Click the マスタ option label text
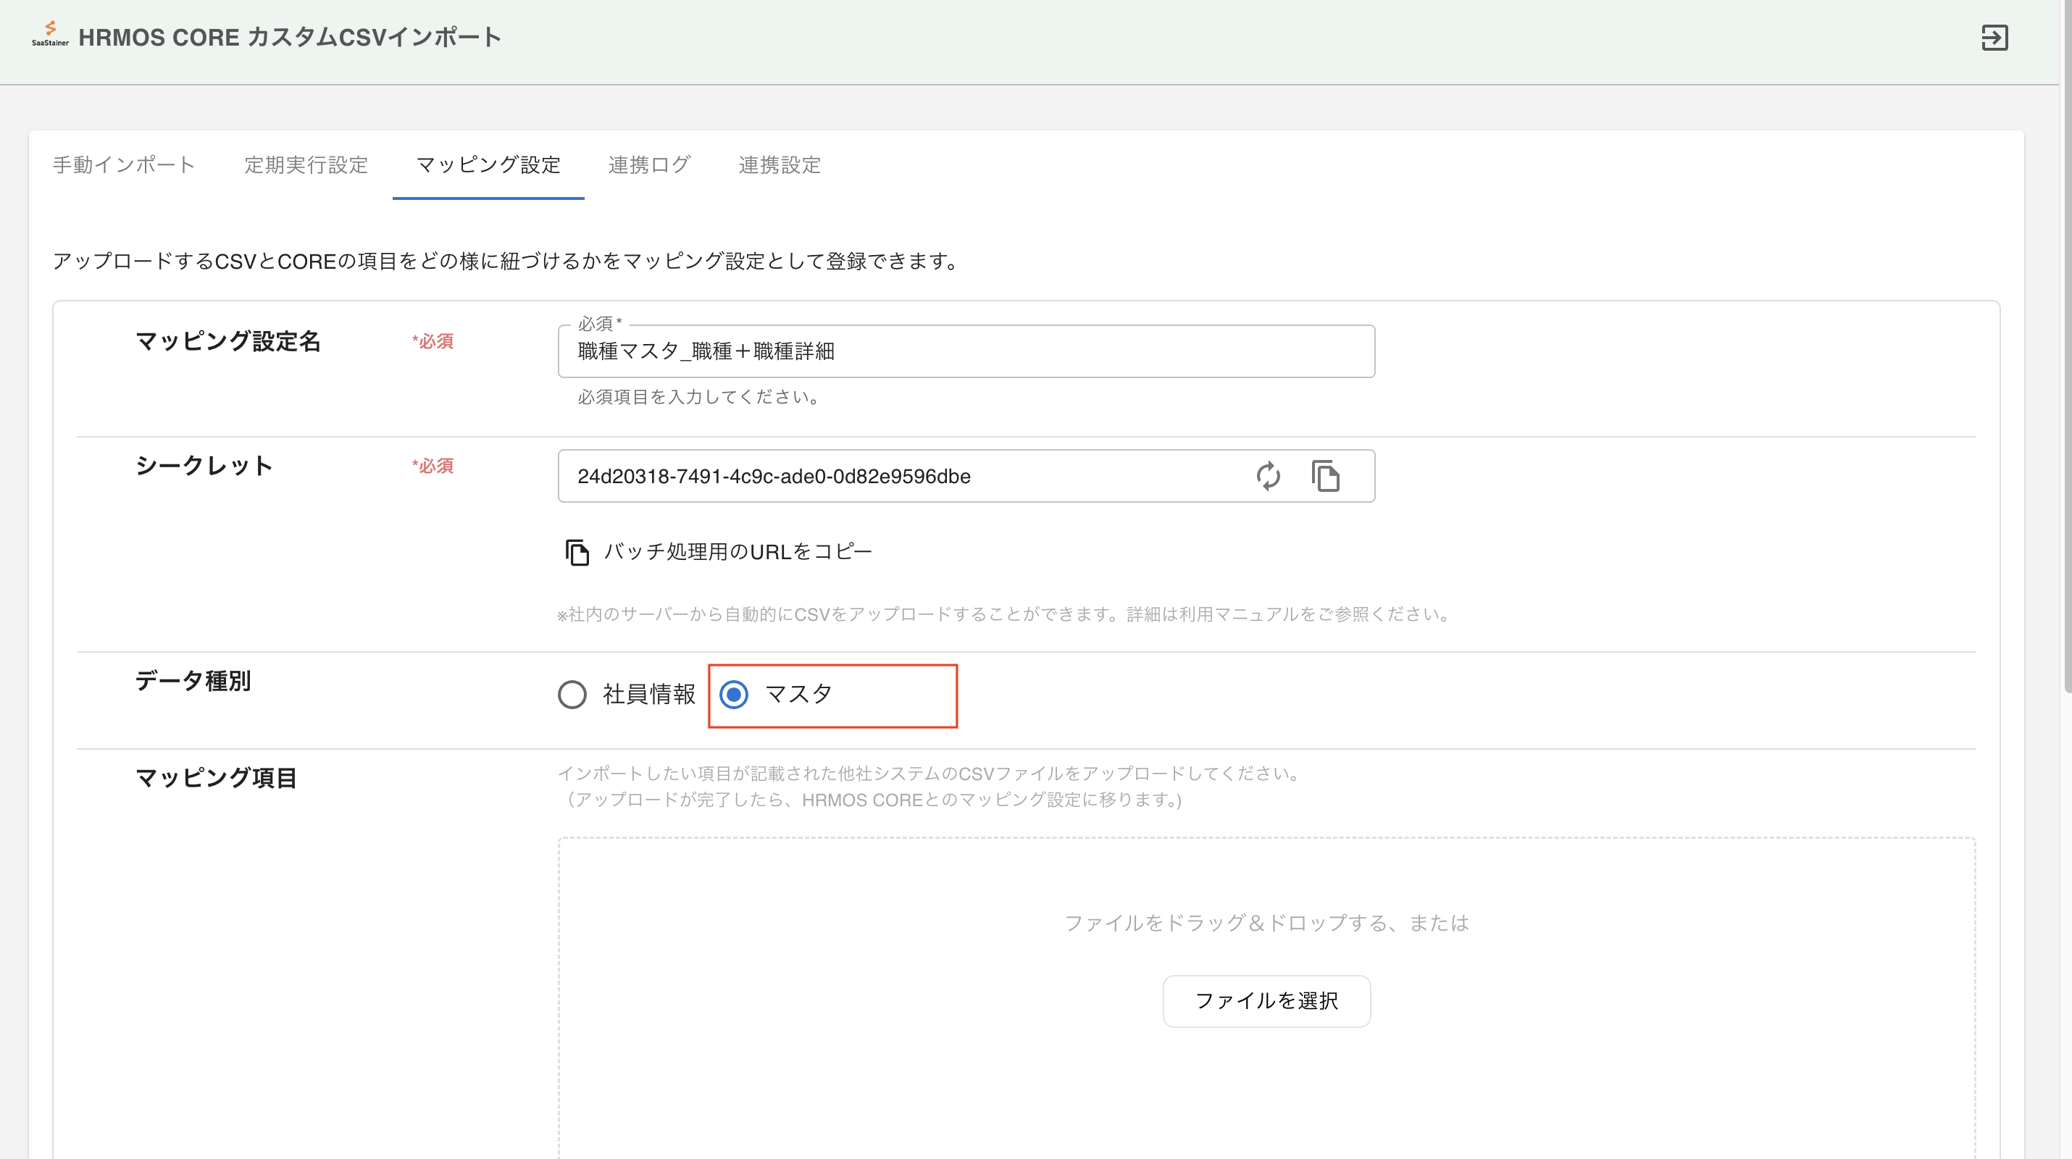 [798, 694]
